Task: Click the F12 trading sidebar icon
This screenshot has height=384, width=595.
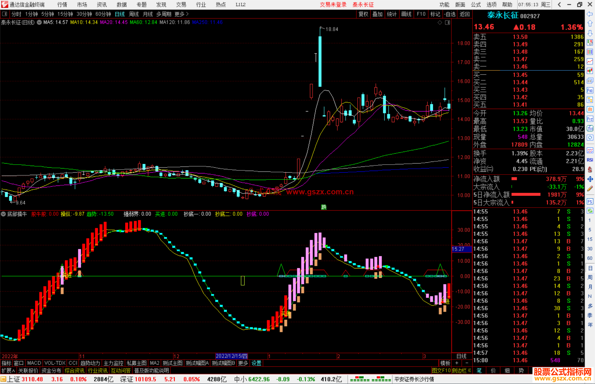Action: pyautogui.click(x=590, y=119)
